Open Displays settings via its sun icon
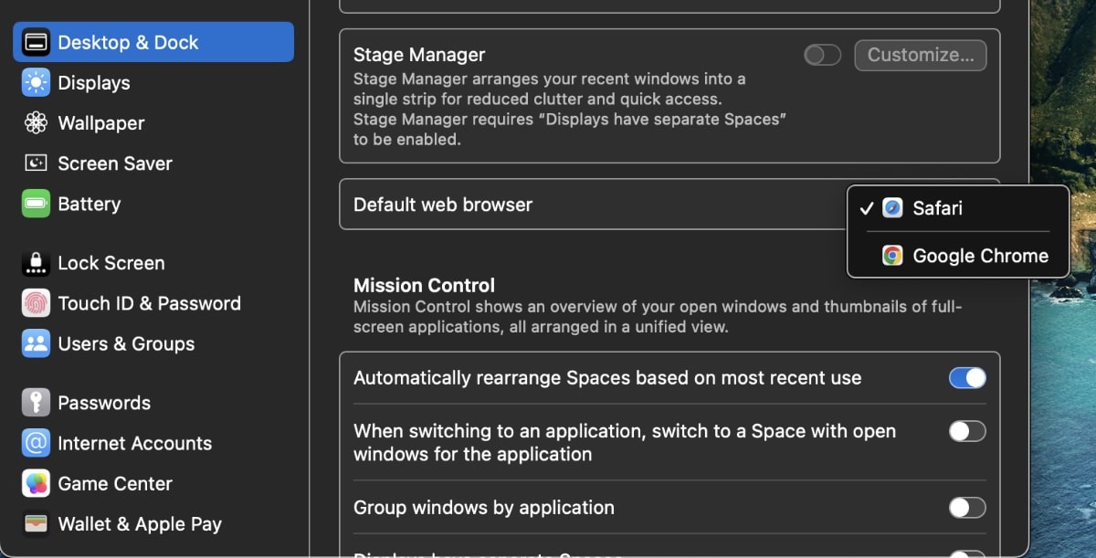This screenshot has height=558, width=1096. click(37, 83)
